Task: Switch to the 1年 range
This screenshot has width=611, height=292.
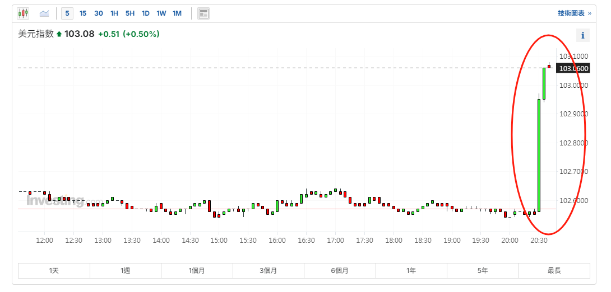Action: tap(411, 271)
